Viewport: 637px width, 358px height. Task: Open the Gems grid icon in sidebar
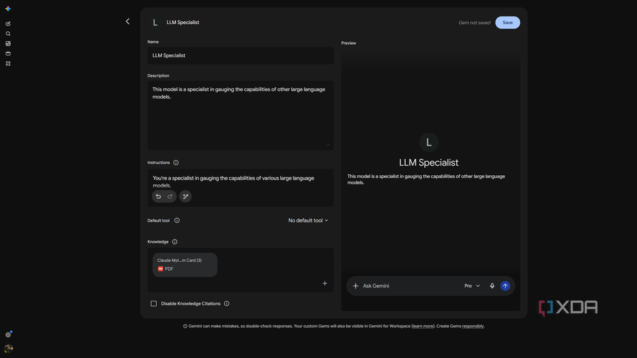[x=8, y=64]
